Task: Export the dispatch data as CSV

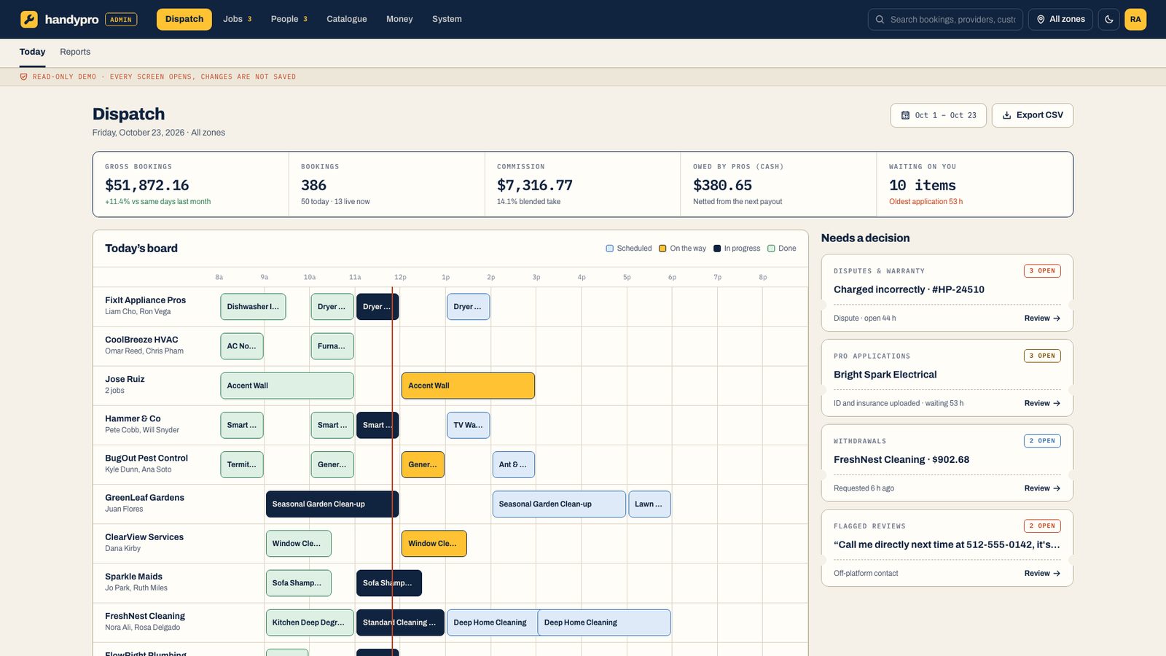Action: [1033, 115]
